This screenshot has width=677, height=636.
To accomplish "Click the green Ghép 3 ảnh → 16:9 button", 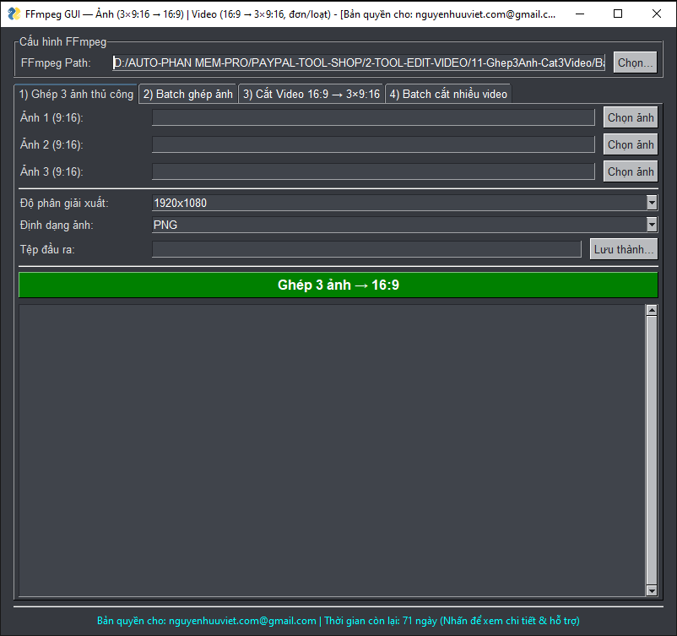I will click(338, 285).
